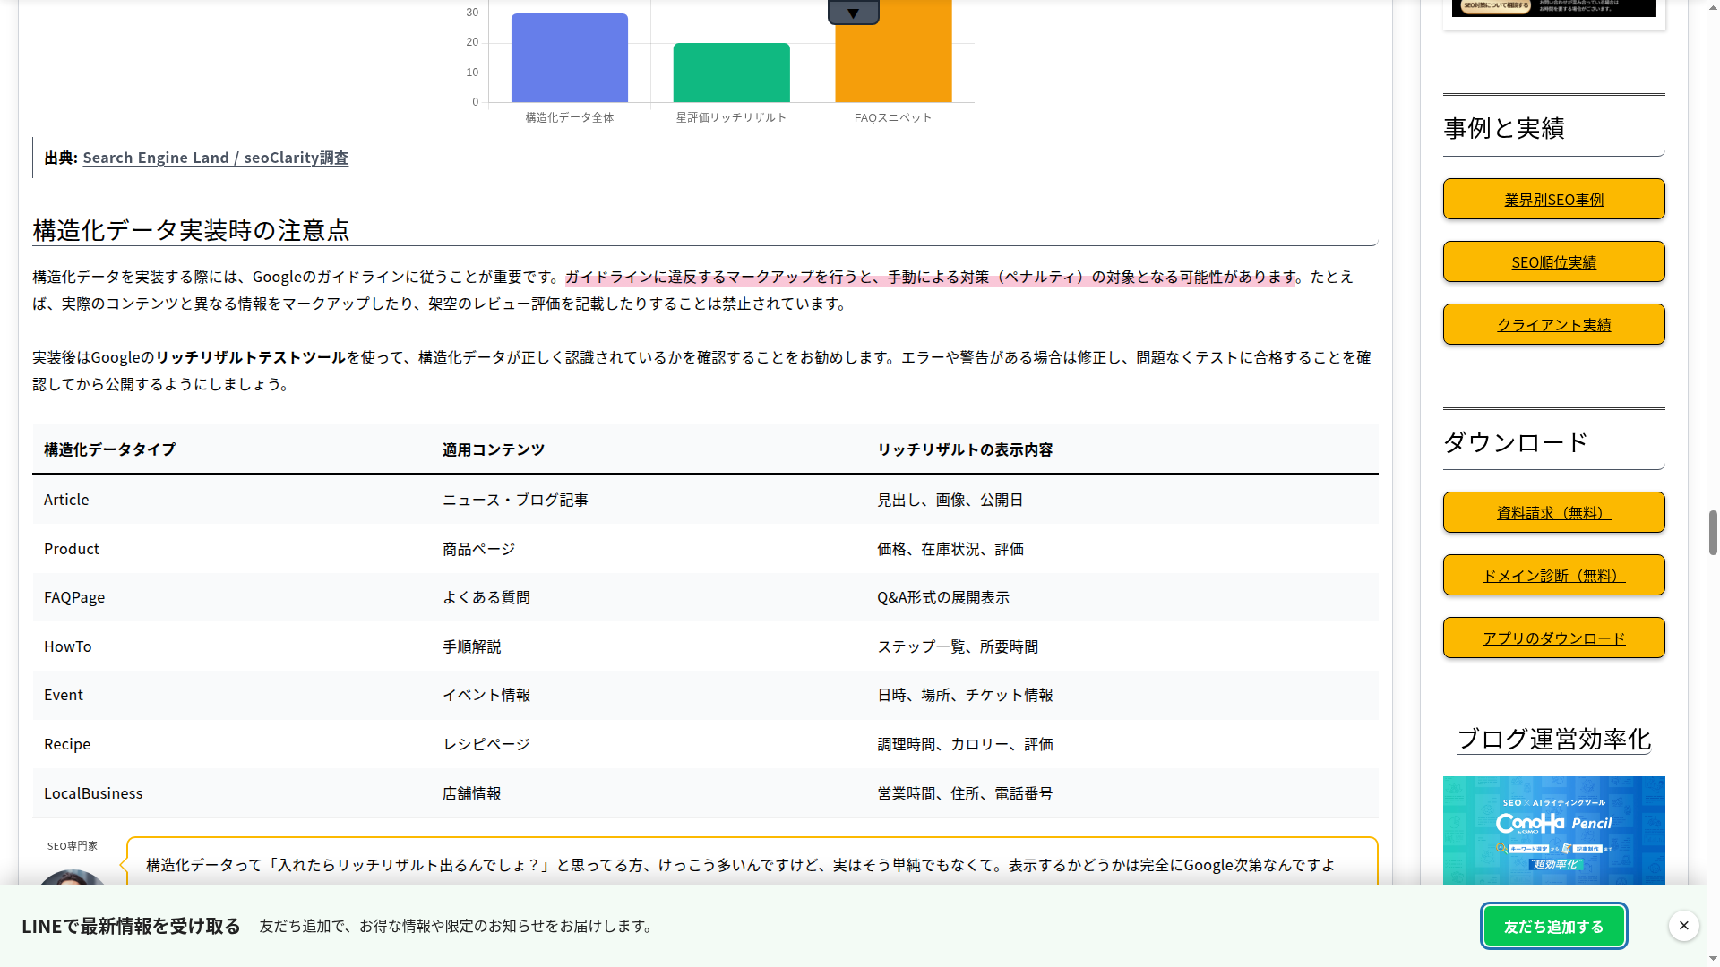Click the ブログ運営効率化 sidebar heading
1720x967 pixels.
click(x=1553, y=739)
